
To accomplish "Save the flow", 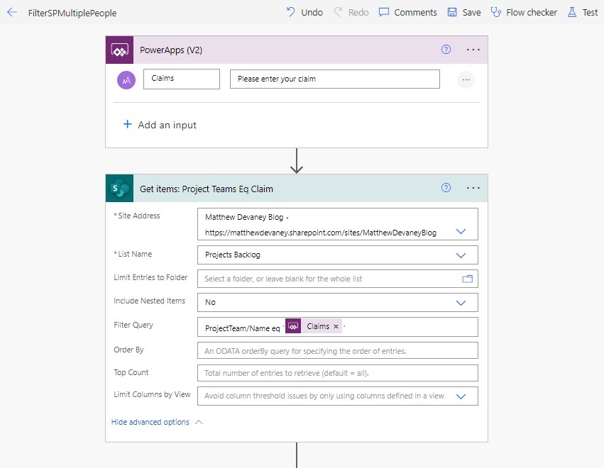I will 464,12.
